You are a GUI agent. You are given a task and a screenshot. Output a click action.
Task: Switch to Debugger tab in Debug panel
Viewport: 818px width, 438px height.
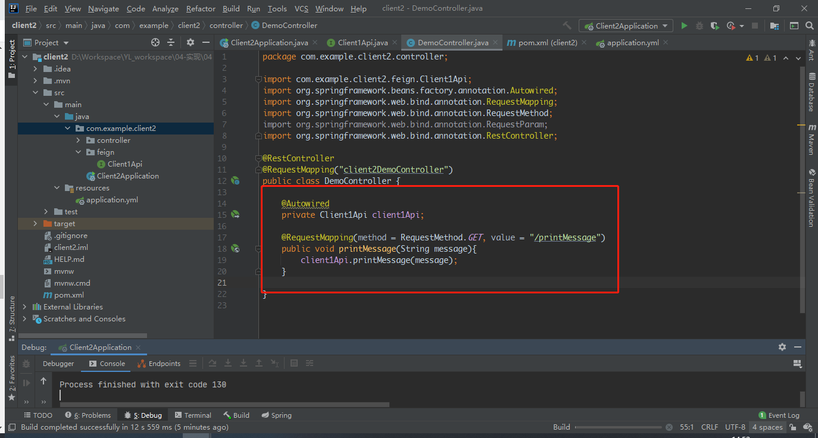[x=58, y=364]
